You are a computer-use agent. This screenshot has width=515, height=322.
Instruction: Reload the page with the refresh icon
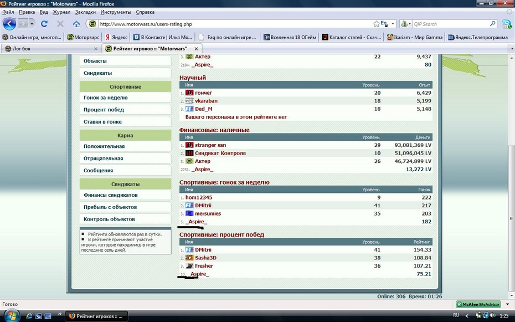[44, 24]
